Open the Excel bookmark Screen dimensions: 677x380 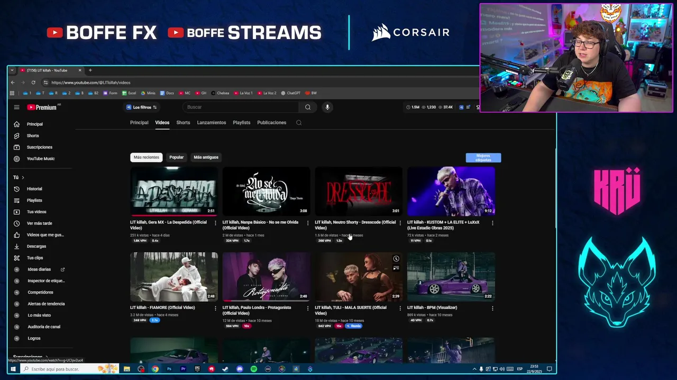click(129, 93)
